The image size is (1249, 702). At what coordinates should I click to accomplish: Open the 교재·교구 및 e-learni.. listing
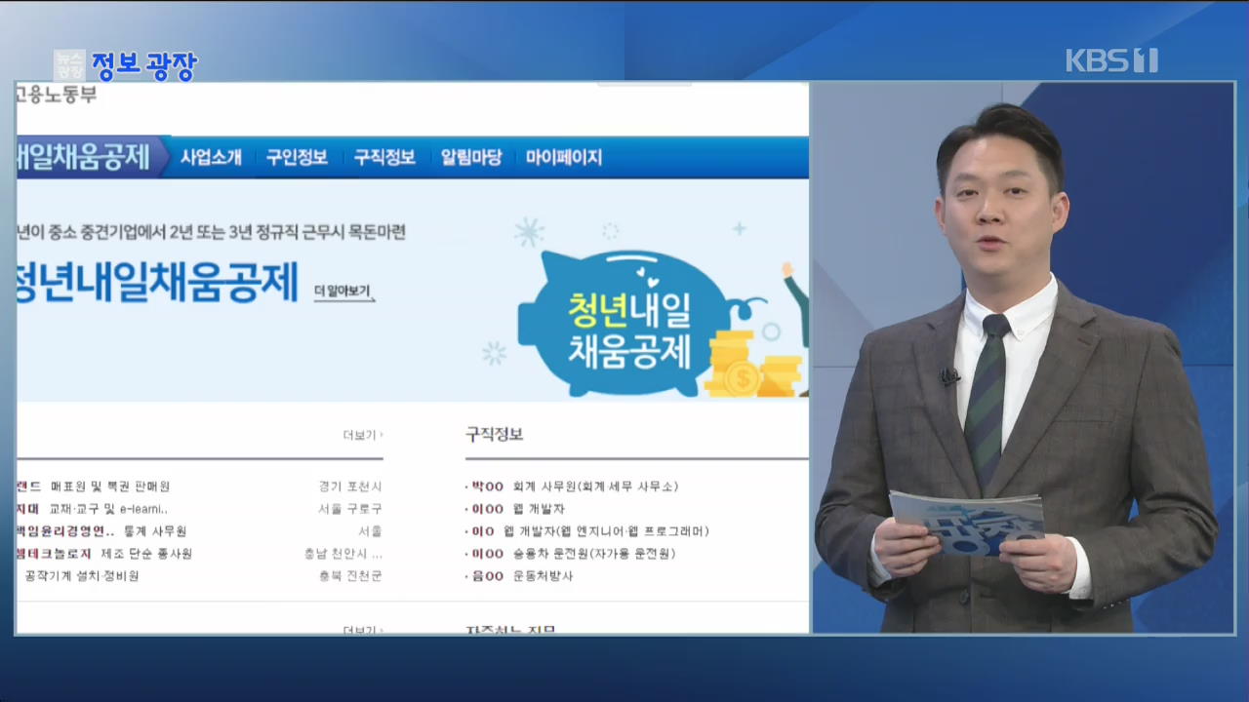(108, 509)
